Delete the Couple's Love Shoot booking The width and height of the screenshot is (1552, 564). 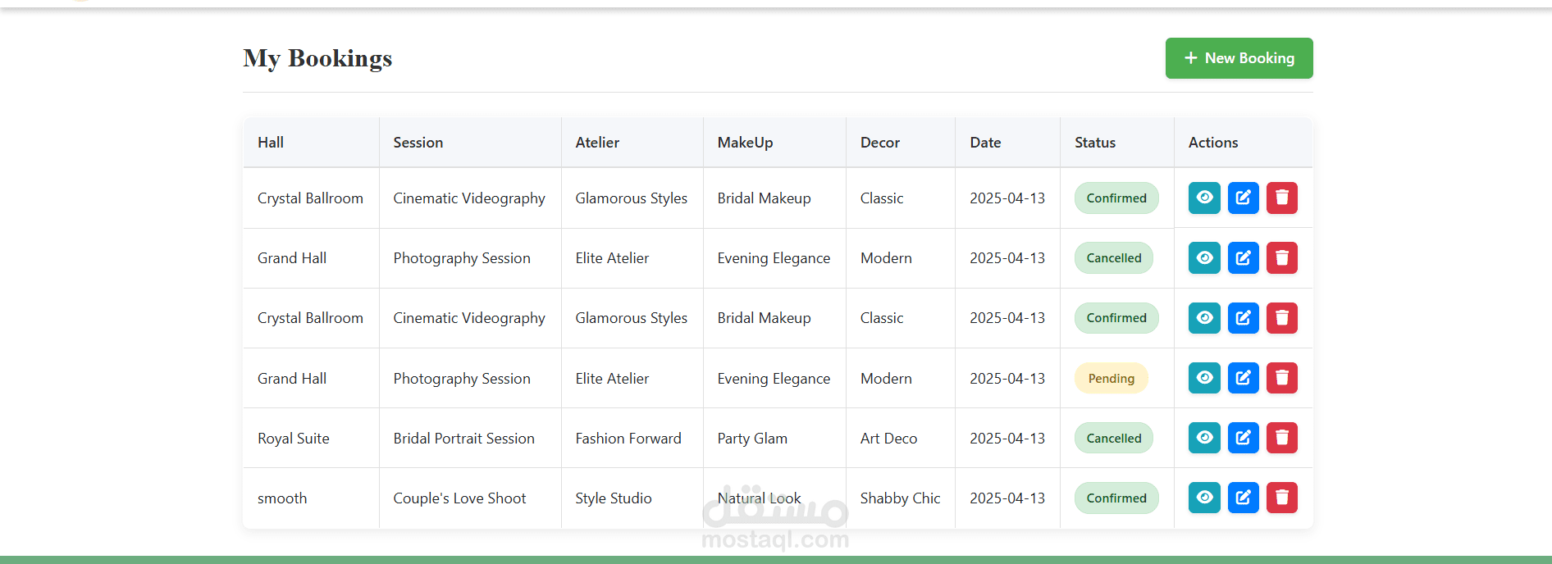coord(1281,498)
